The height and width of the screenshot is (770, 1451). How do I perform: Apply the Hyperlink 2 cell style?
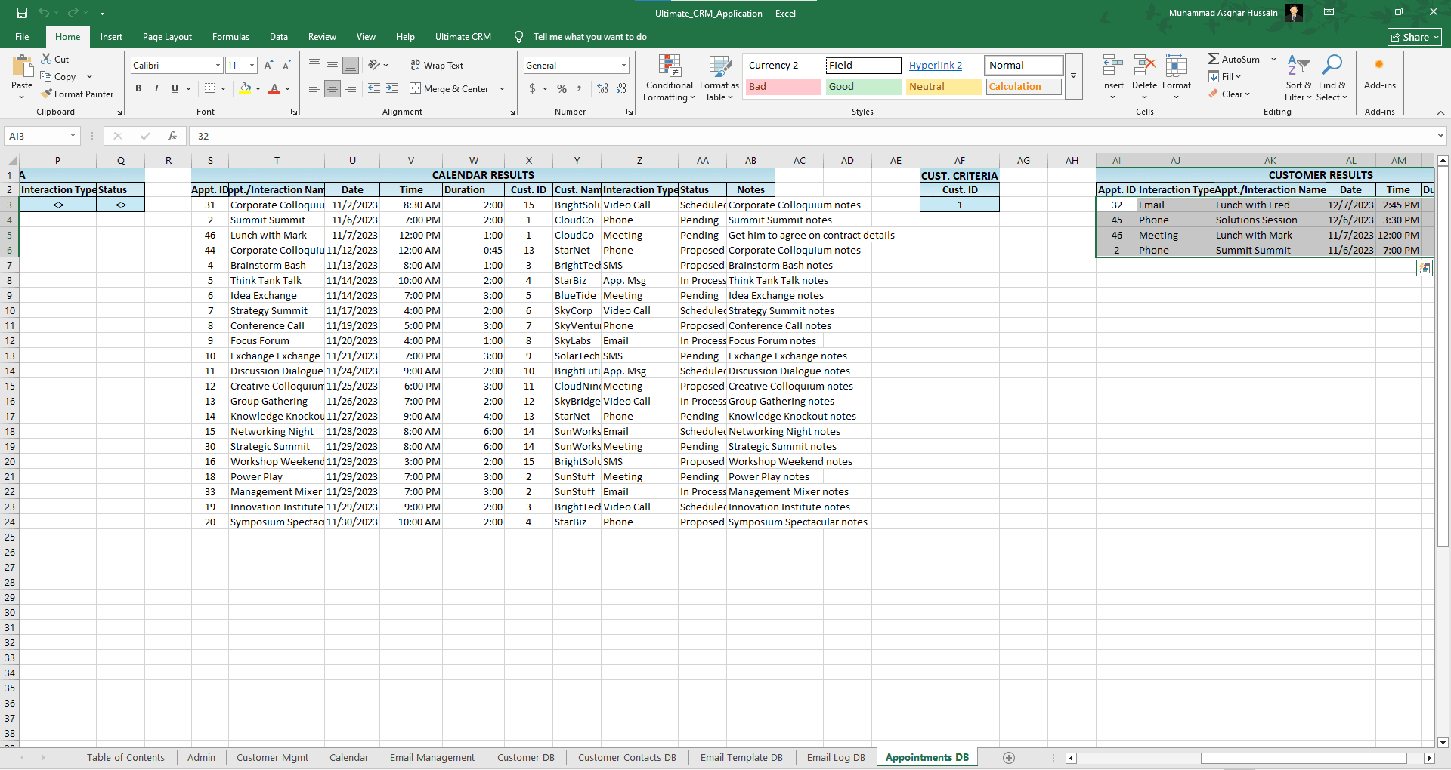coord(936,66)
